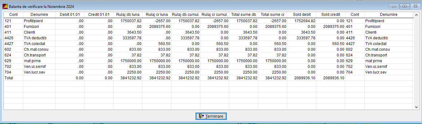The height and width of the screenshot is (124, 422).
Task: Click the 1752694.82 Sold debit value
Action: tap(305, 21)
